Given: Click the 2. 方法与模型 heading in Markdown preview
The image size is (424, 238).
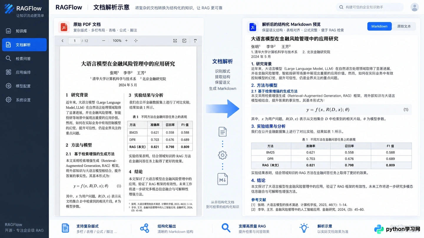Looking at the screenshot, I should click(x=264, y=85).
